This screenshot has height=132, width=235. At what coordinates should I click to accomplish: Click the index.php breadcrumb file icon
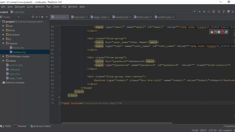pos(12,12)
